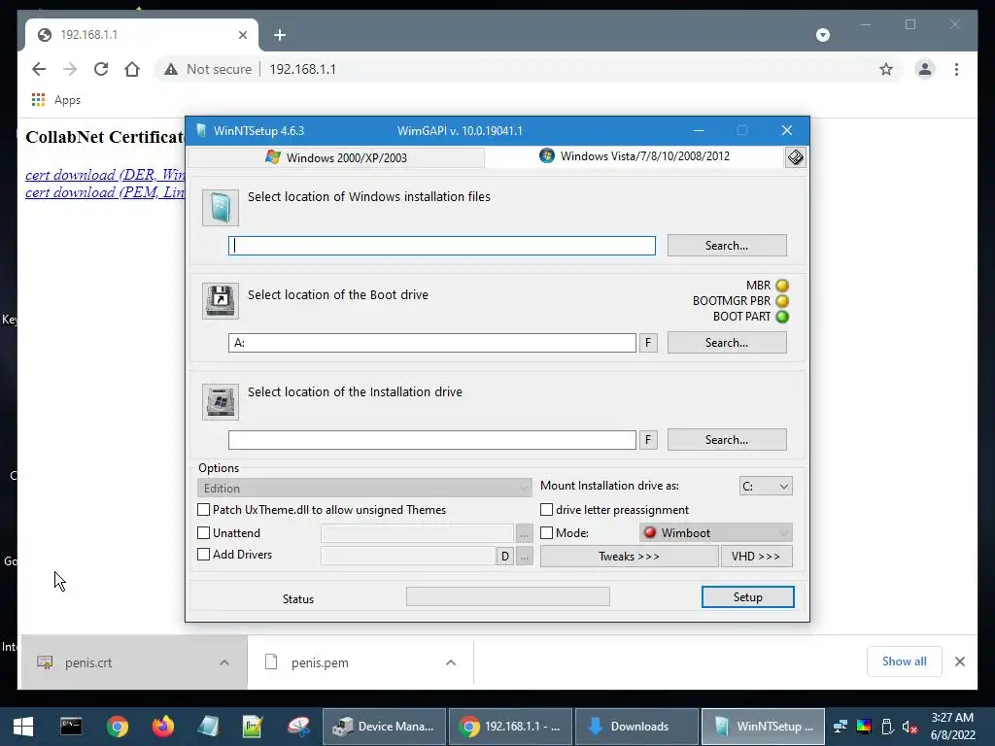The height and width of the screenshot is (746, 995).
Task: Click the network tray icon
Action: (841, 727)
